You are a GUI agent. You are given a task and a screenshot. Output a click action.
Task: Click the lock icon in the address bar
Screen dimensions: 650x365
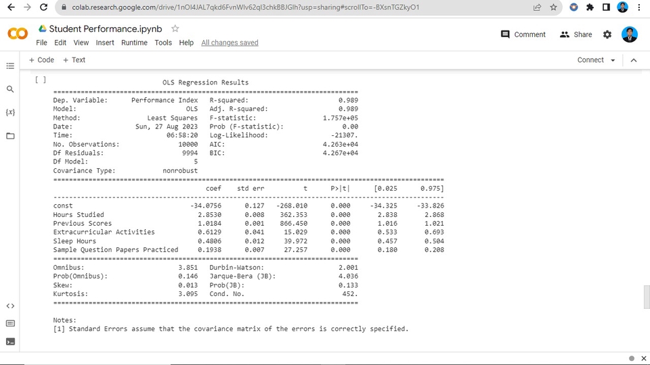64,7
